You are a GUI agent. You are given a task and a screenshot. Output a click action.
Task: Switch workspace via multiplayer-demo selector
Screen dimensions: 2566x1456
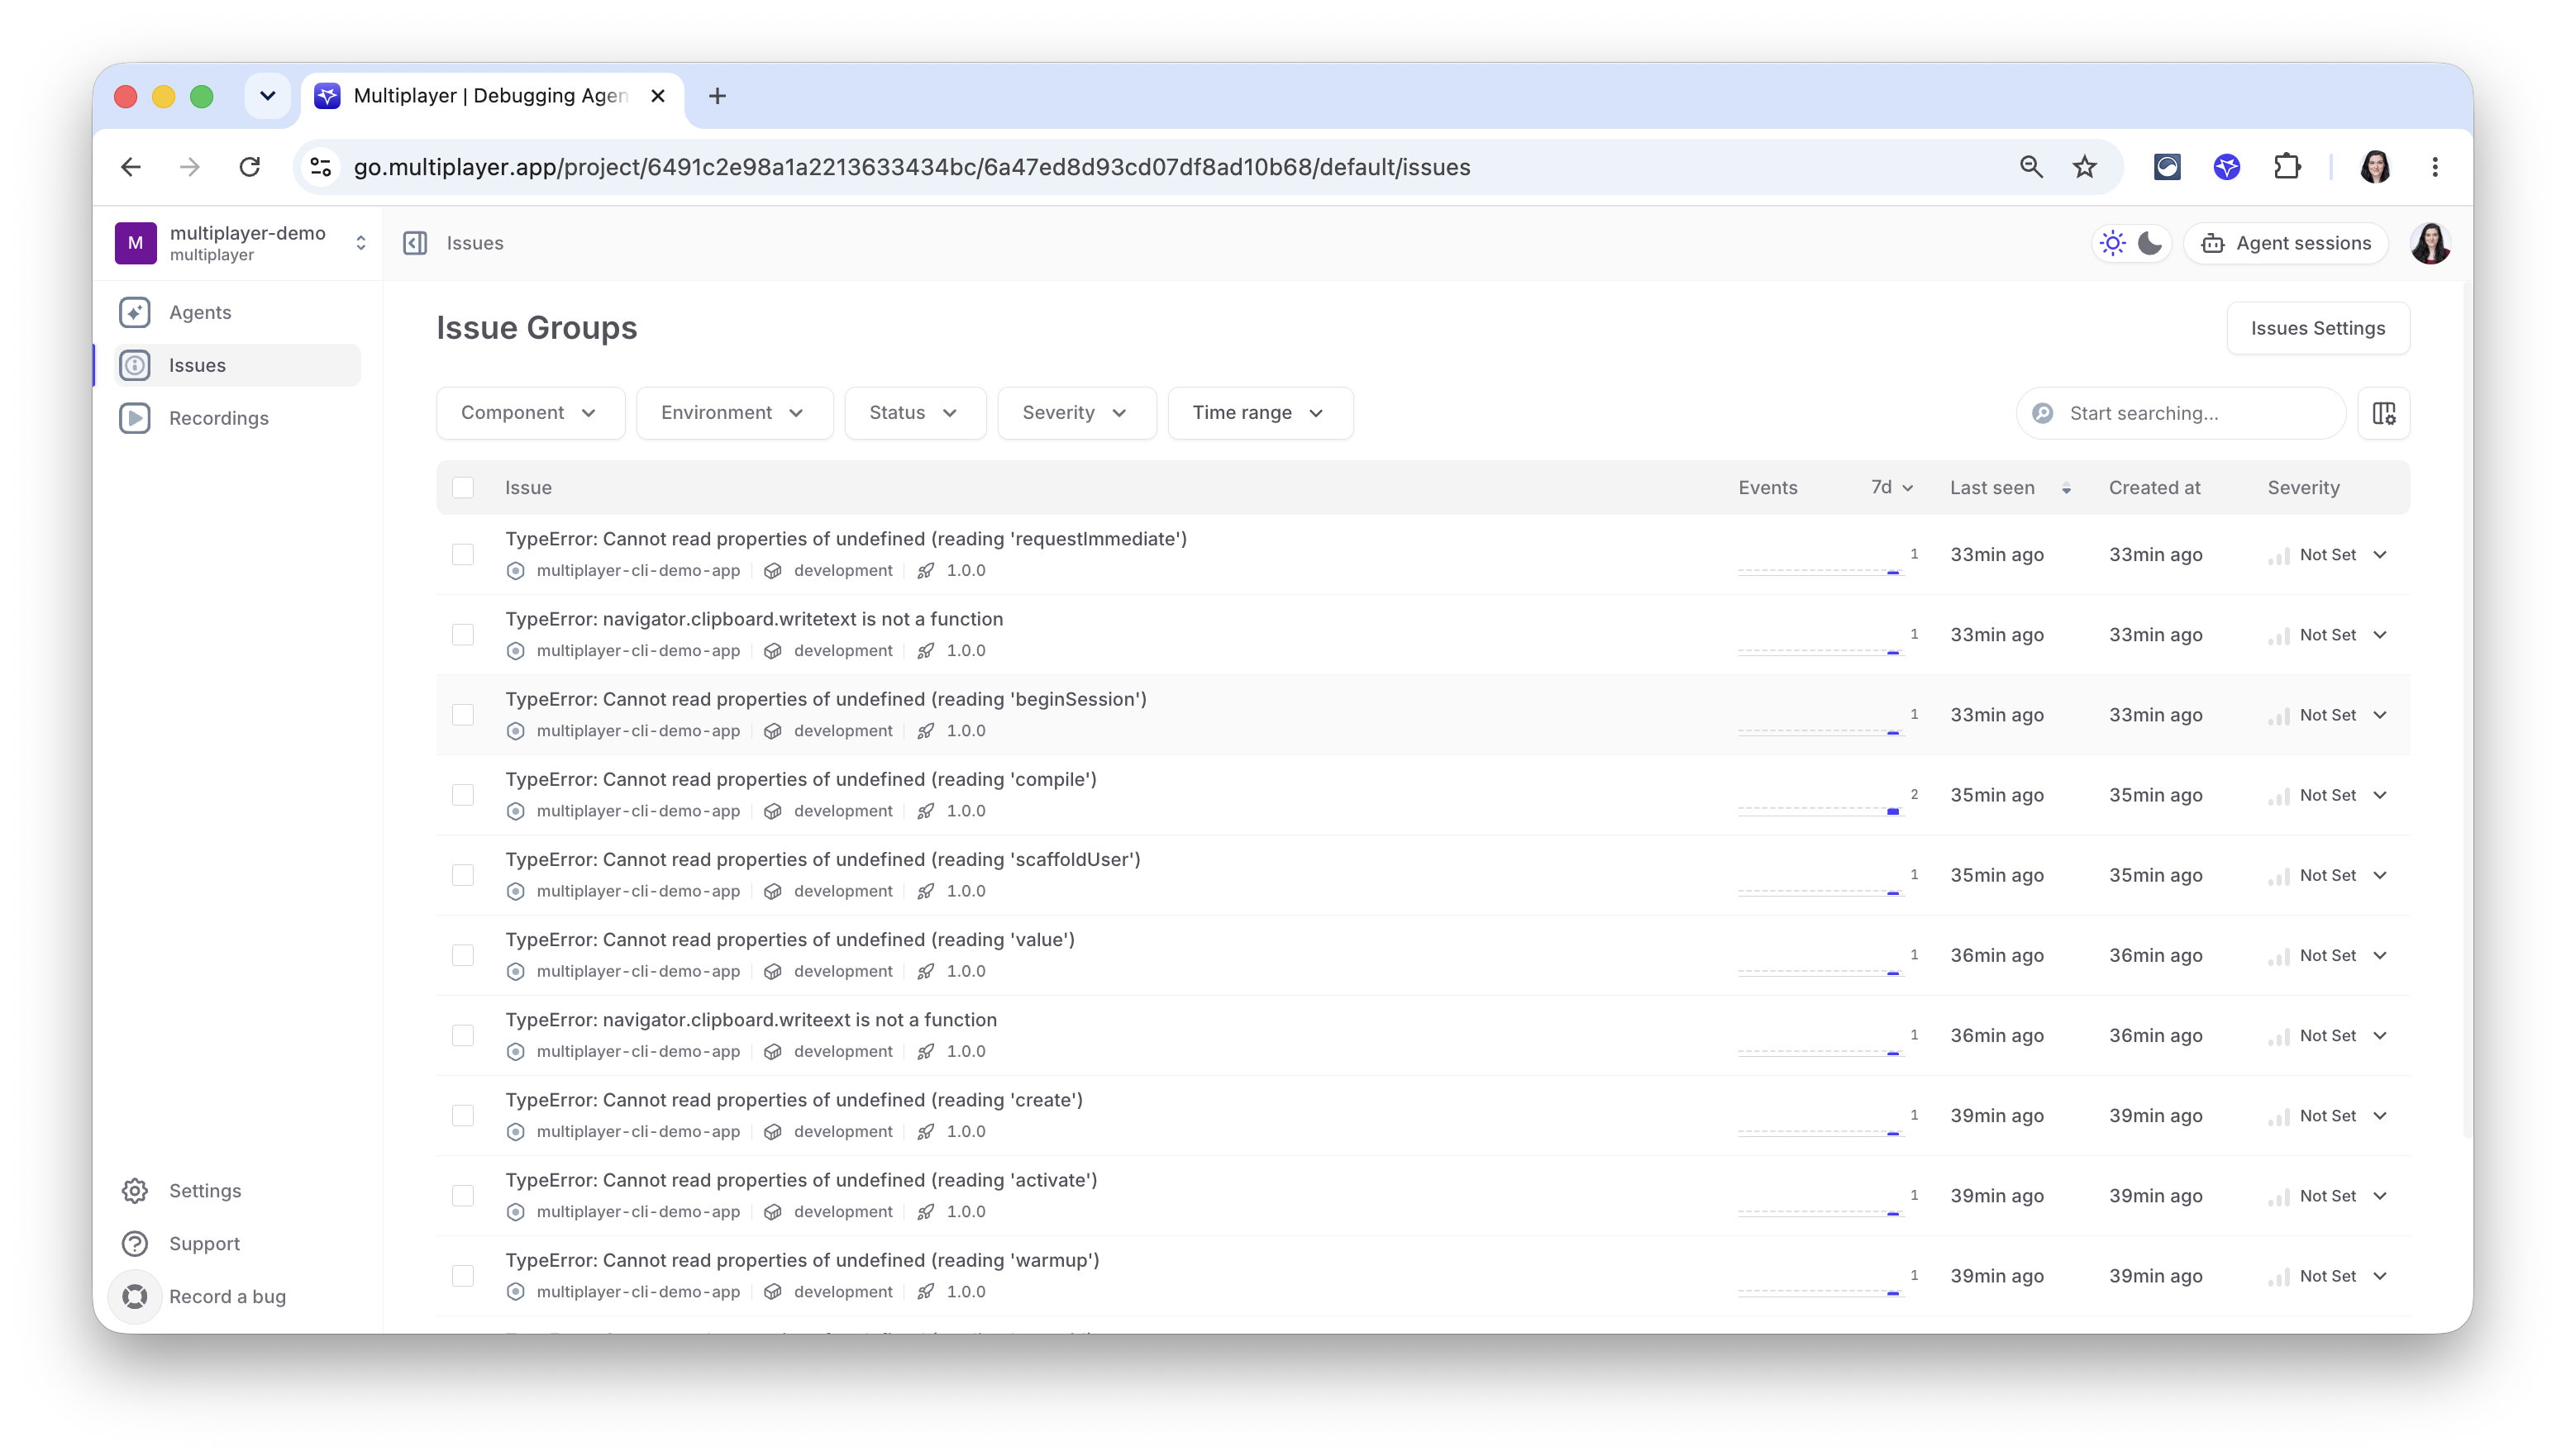(242, 243)
